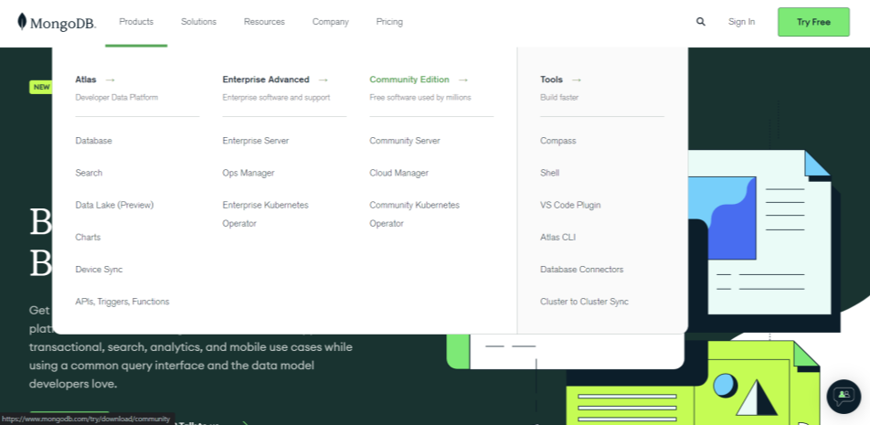Image resolution: width=870 pixels, height=425 pixels.
Task: Open the Solutions menu
Action: coord(198,22)
